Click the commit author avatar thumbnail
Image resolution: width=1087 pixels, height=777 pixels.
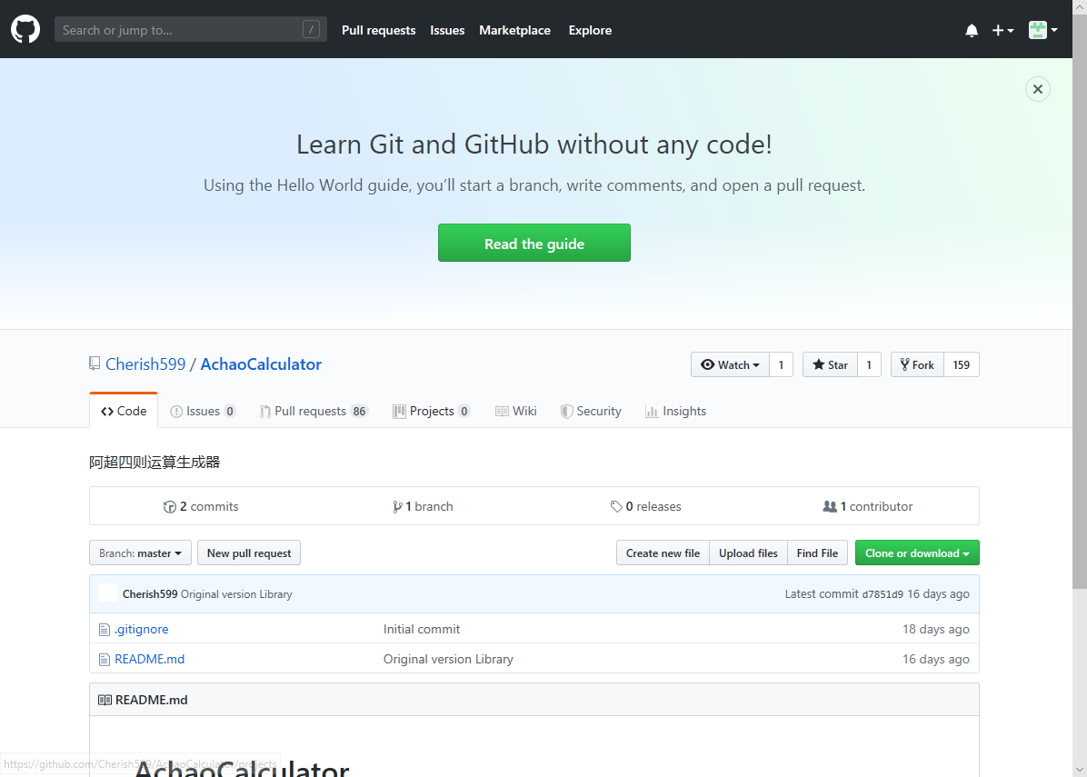pyautogui.click(x=108, y=593)
